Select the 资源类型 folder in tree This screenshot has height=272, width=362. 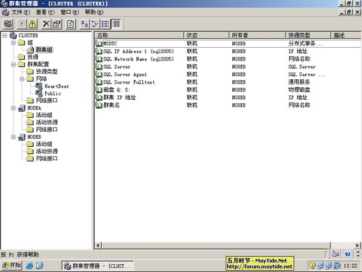click(46, 72)
